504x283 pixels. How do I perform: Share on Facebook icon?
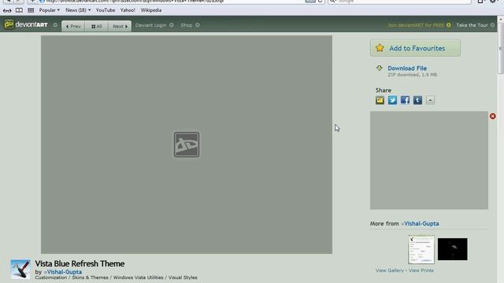(405, 100)
